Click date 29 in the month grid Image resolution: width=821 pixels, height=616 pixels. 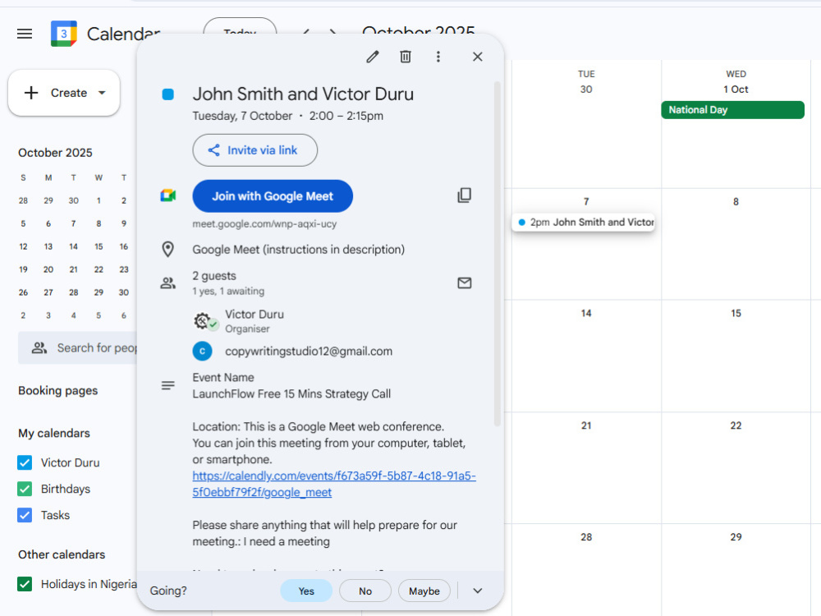[x=736, y=537]
